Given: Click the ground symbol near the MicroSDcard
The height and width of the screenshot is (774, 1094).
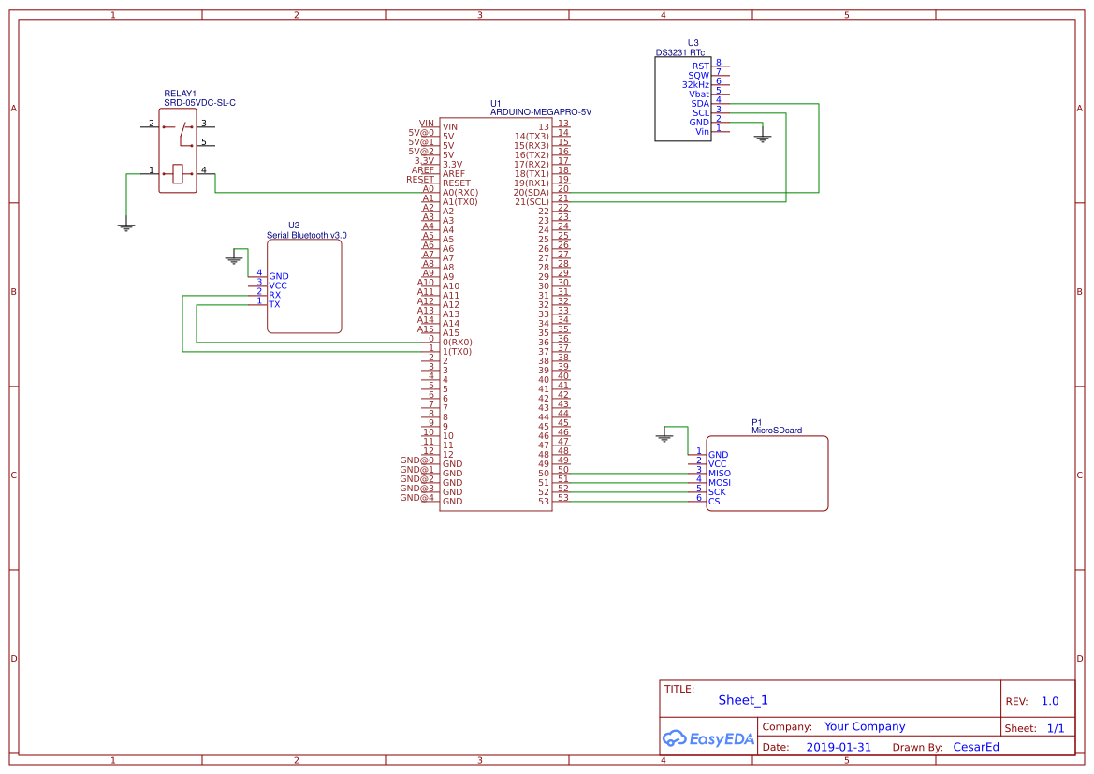Looking at the screenshot, I should pos(664,435).
